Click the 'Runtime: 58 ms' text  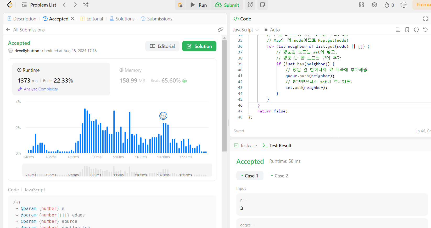pos(285,161)
